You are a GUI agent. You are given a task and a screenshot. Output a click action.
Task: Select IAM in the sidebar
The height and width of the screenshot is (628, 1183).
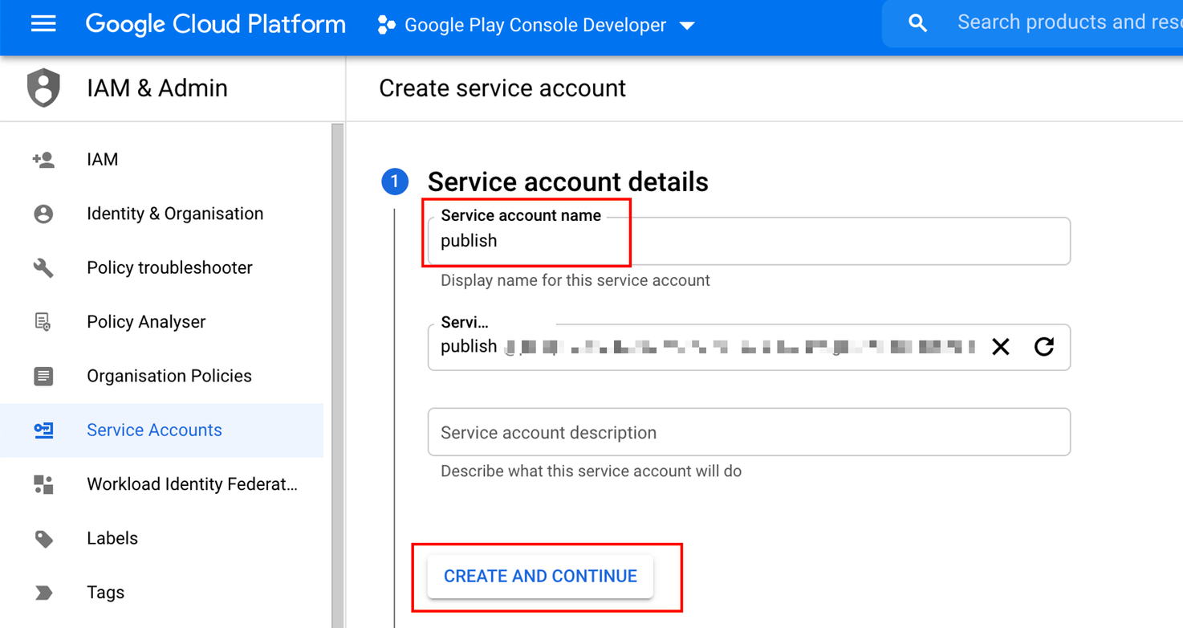coord(102,160)
